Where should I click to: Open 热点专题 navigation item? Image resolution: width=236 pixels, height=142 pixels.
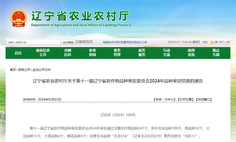(216, 53)
